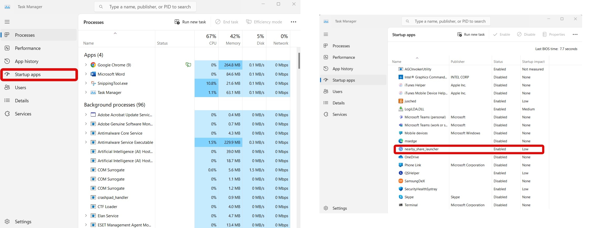Click End task button

(x=227, y=22)
